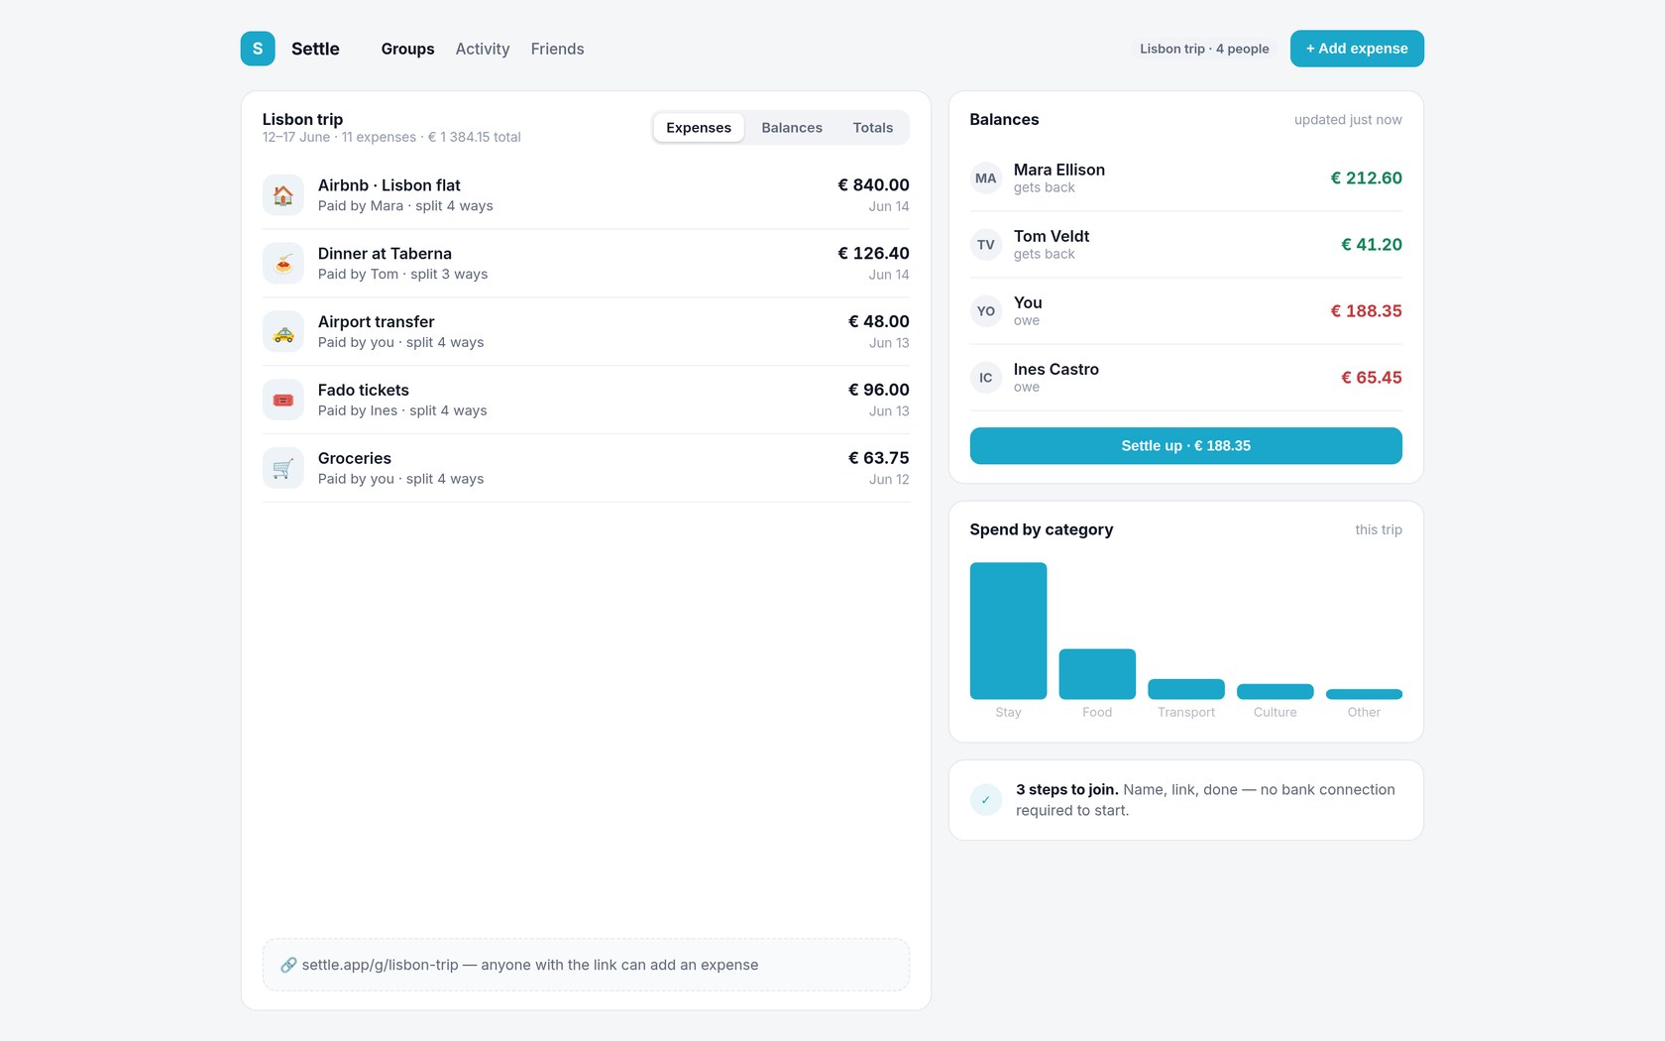The image size is (1665, 1041).
Task: Click the YO avatar for You
Action: (986, 311)
